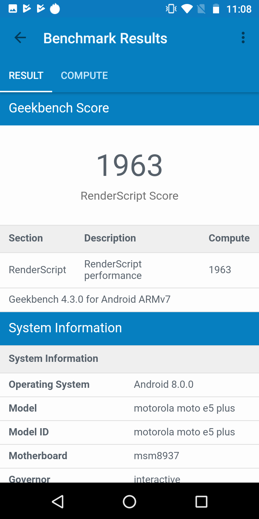Tap the 'Model' row label
The width and height of the screenshot is (259, 519).
pyautogui.click(x=23, y=408)
